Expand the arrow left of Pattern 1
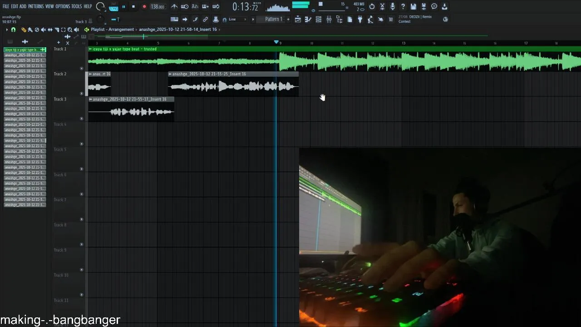 coord(253,20)
